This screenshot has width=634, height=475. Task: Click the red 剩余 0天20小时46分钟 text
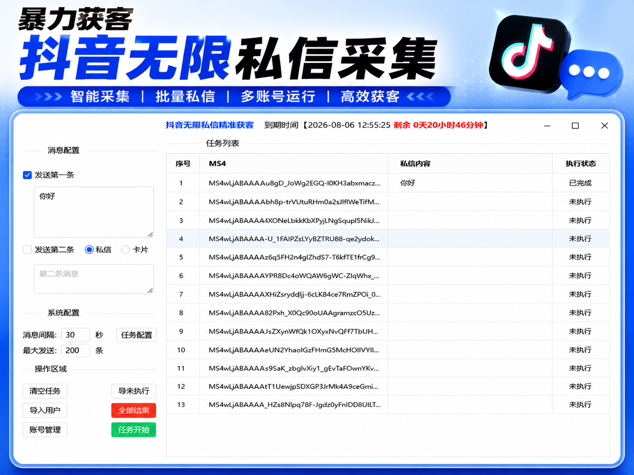tap(438, 125)
